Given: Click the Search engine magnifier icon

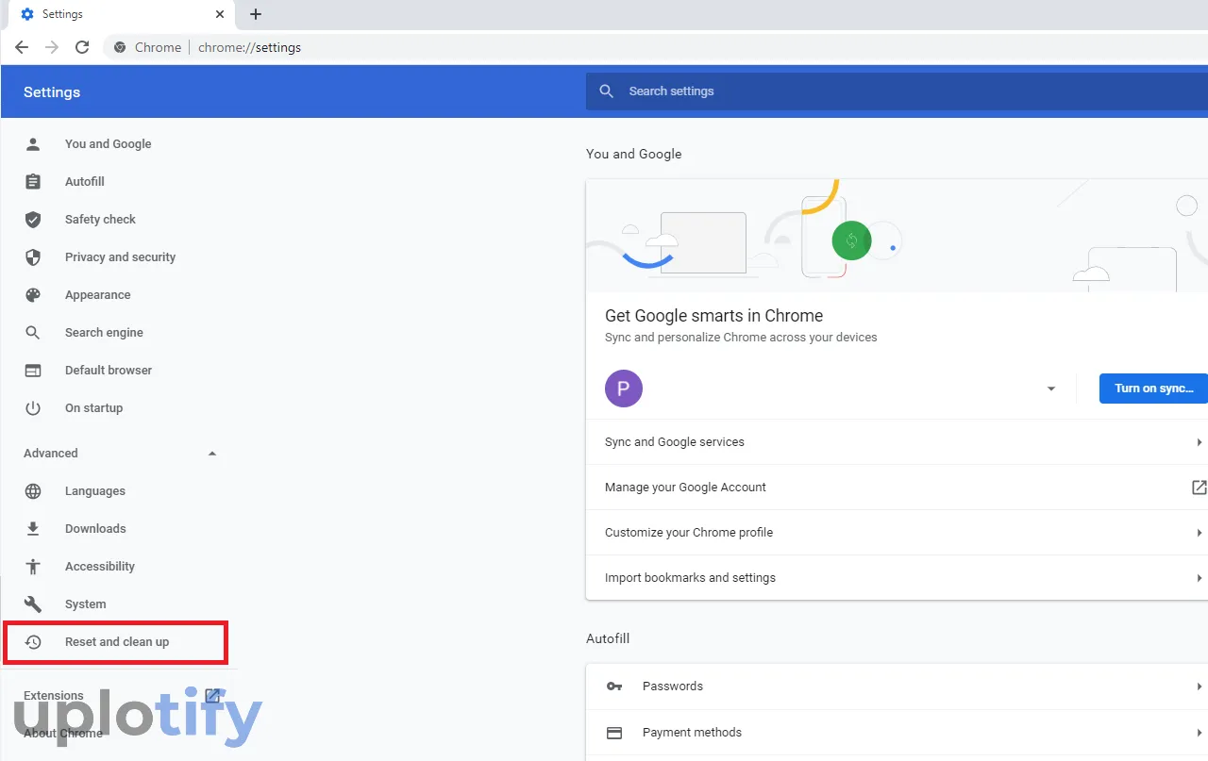Looking at the screenshot, I should [33, 333].
